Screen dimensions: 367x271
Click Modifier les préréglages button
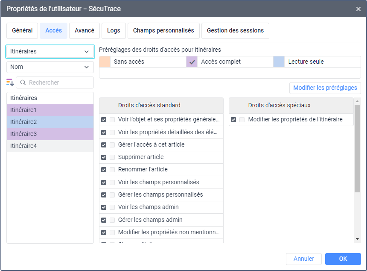pos(325,88)
